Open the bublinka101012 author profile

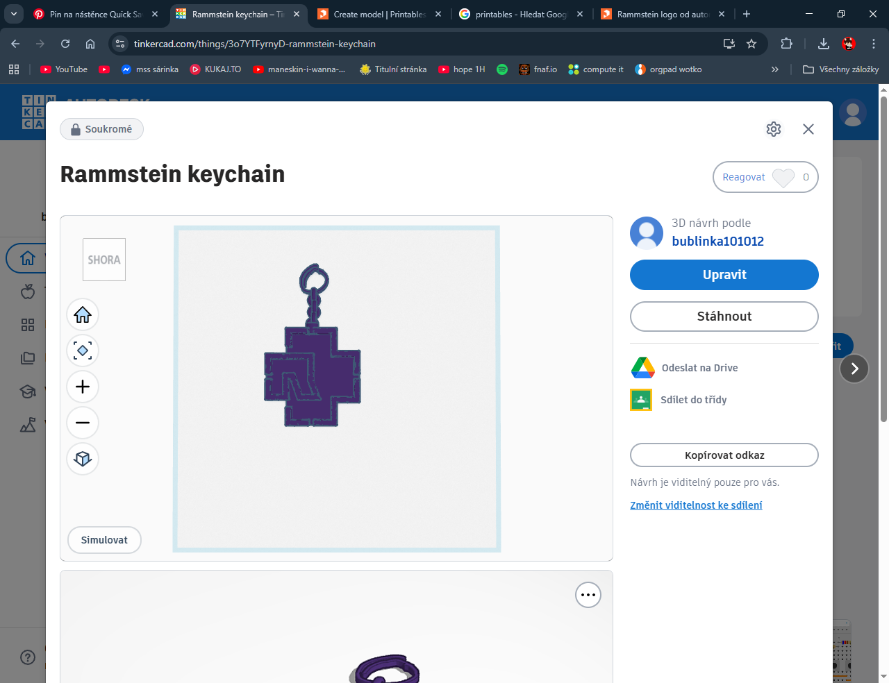718,242
